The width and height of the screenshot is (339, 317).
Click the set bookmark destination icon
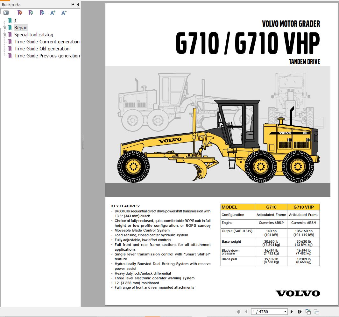[42, 13]
